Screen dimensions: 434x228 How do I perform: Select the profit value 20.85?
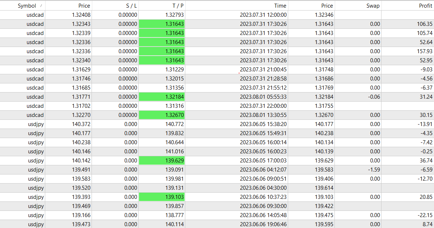(426, 197)
